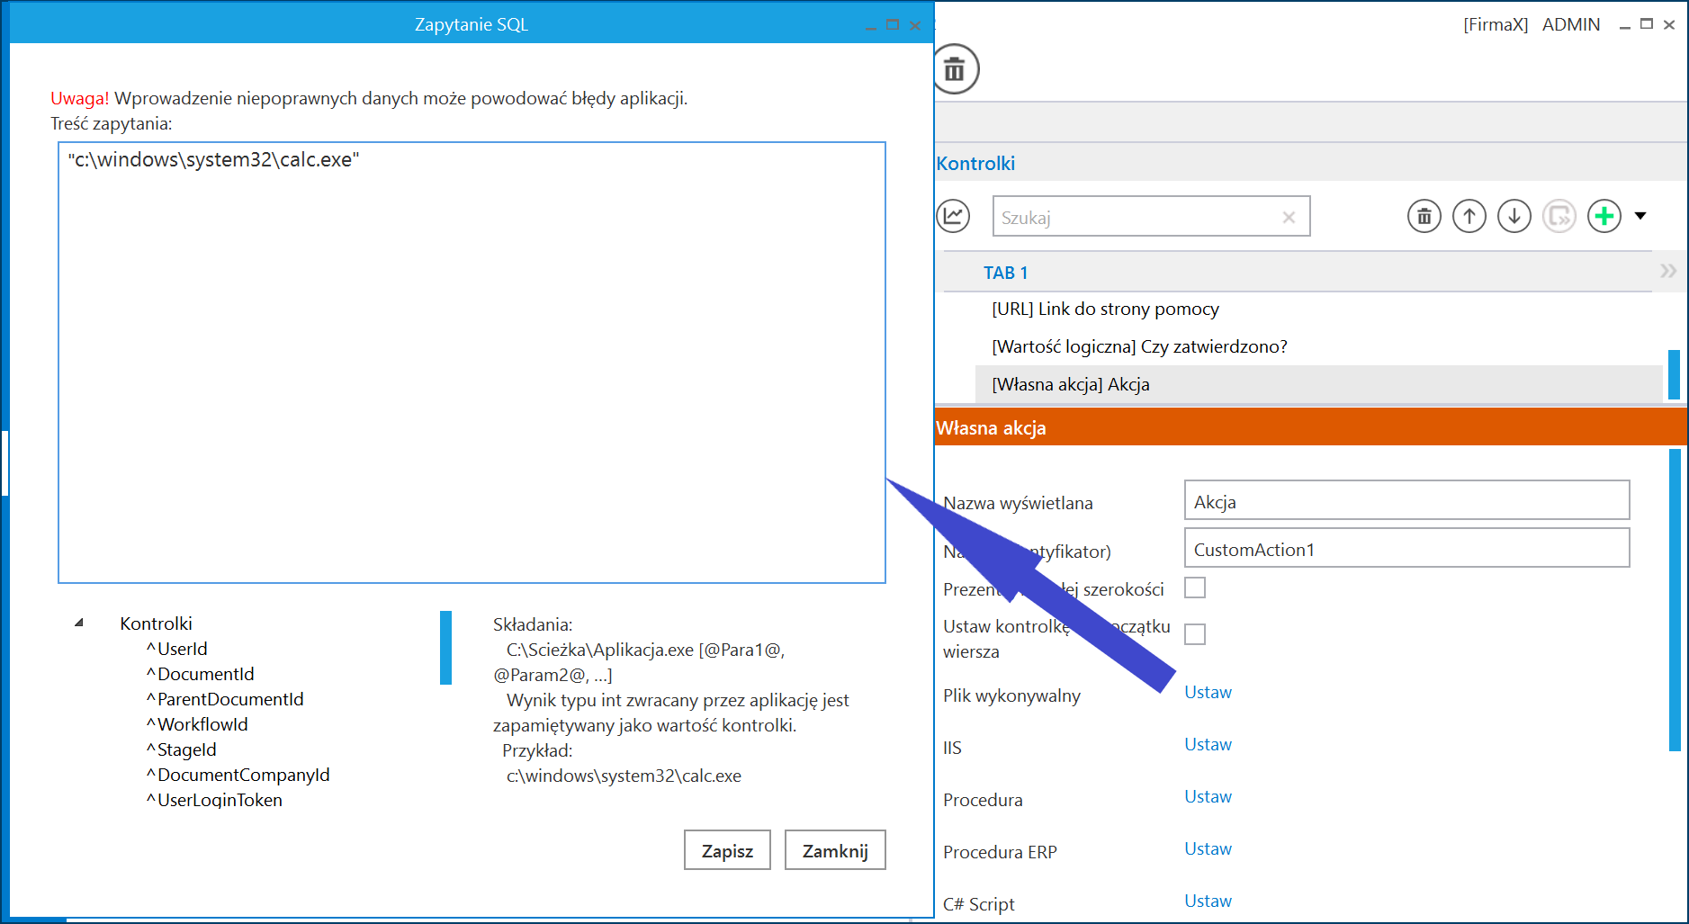The width and height of the screenshot is (1689, 924).
Task: Click the properties panel scrollbar
Action: (x=1675, y=599)
